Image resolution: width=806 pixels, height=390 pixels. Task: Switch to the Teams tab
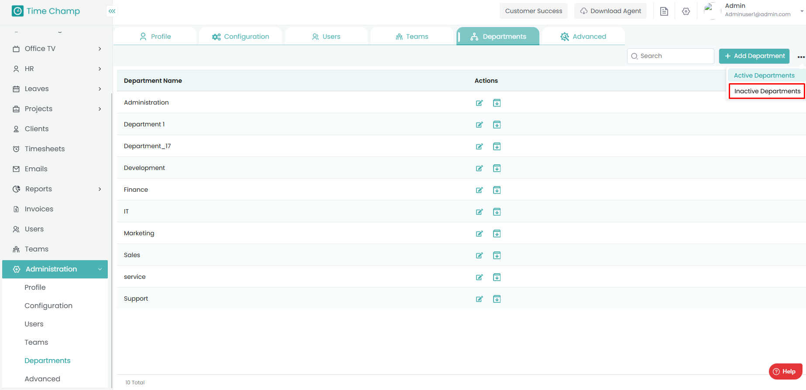coord(412,36)
